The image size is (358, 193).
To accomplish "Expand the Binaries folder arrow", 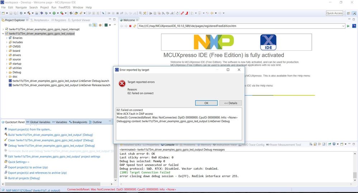I will click(6, 38).
